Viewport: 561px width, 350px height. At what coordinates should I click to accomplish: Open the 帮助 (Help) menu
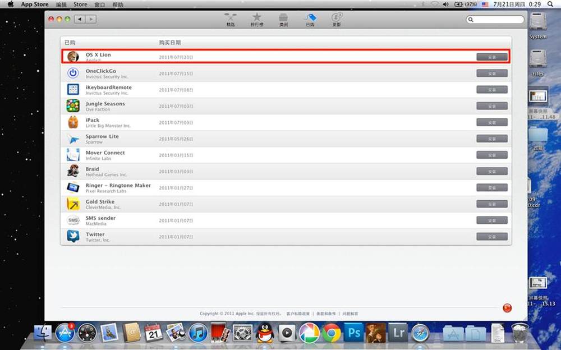[x=118, y=4]
